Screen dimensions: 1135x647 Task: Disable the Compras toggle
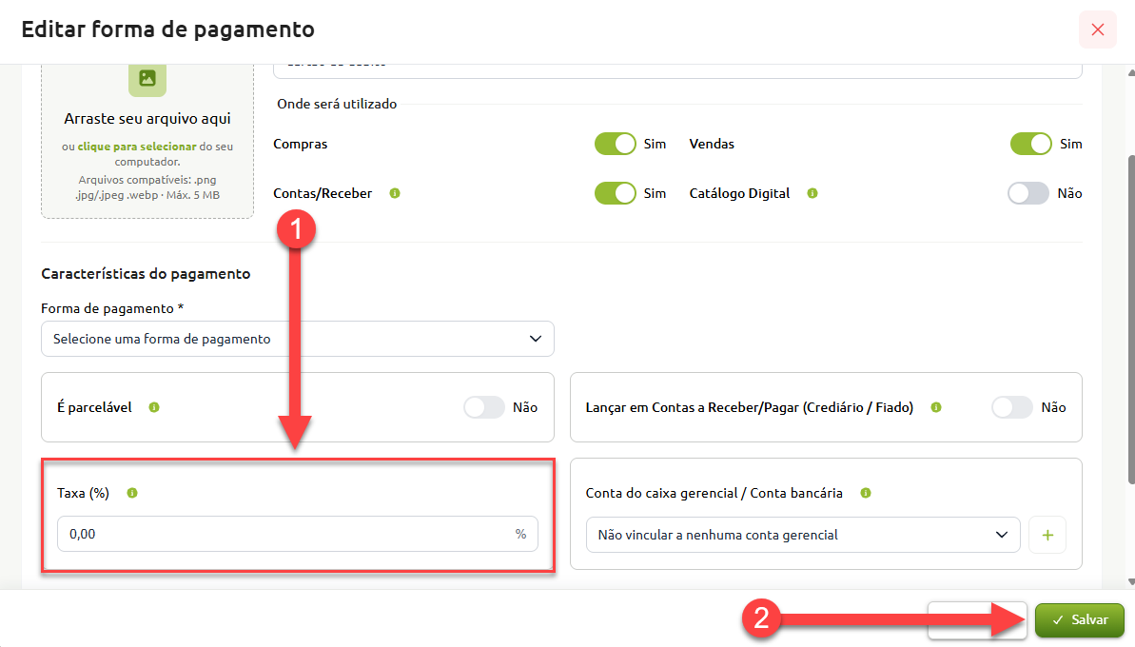click(x=616, y=144)
